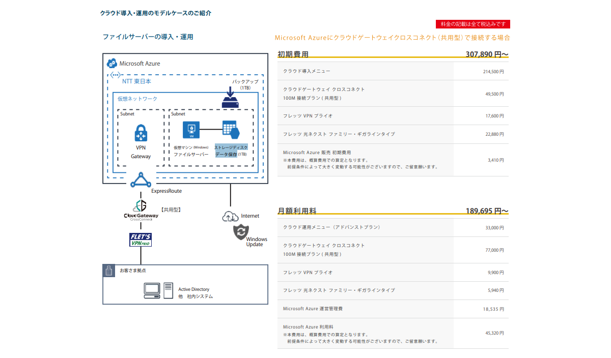Click the 初期費用 section heading
The image size is (611, 358).
(293, 54)
